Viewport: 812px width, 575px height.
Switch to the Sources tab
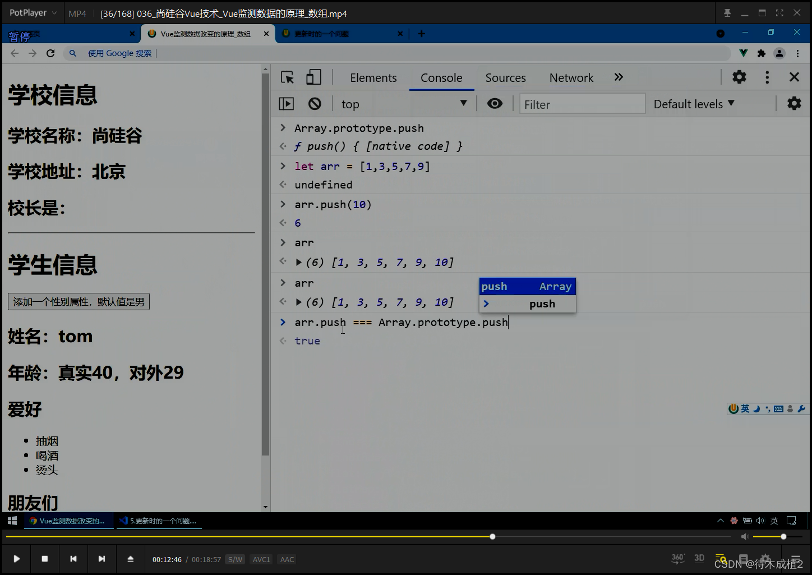pyautogui.click(x=505, y=78)
